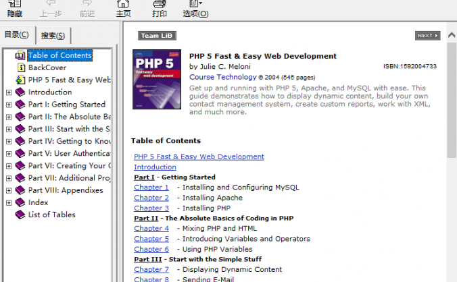Go to Home (主页) in toolbar
The height and width of the screenshot is (282, 457).
123,9
